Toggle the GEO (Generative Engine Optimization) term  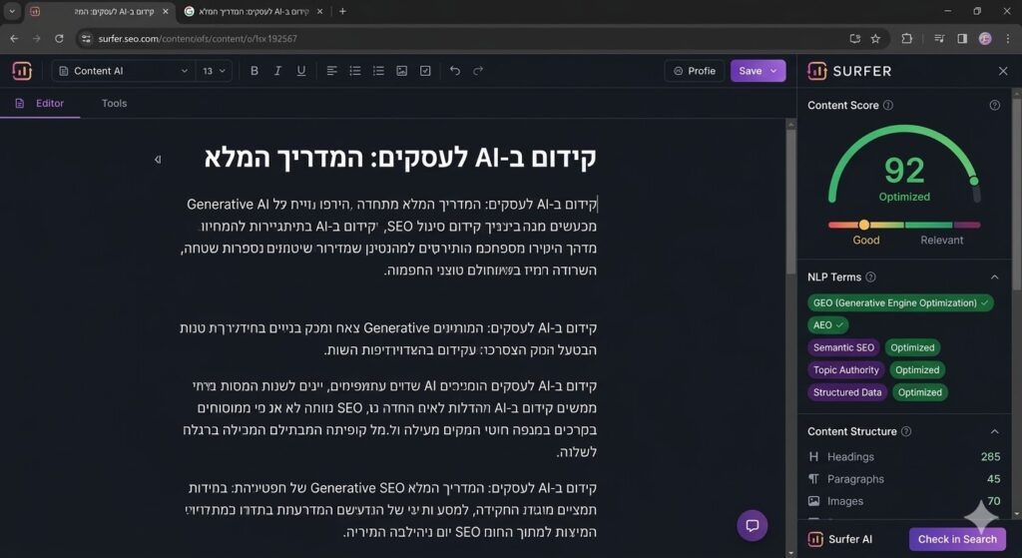coord(900,302)
